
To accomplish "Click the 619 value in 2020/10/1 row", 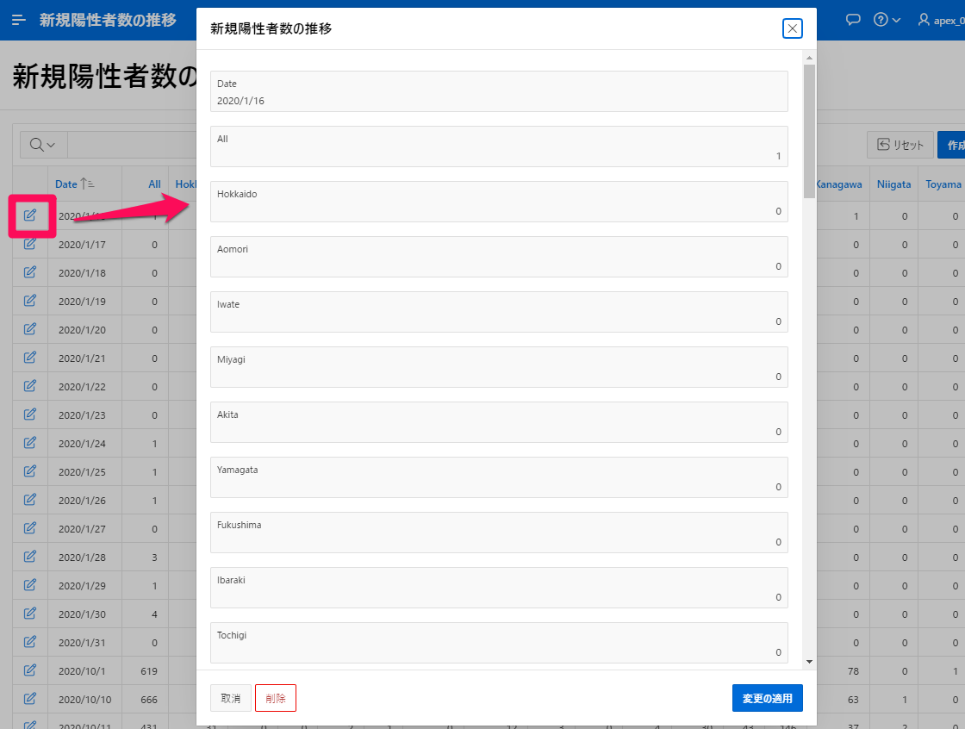I will [x=149, y=671].
